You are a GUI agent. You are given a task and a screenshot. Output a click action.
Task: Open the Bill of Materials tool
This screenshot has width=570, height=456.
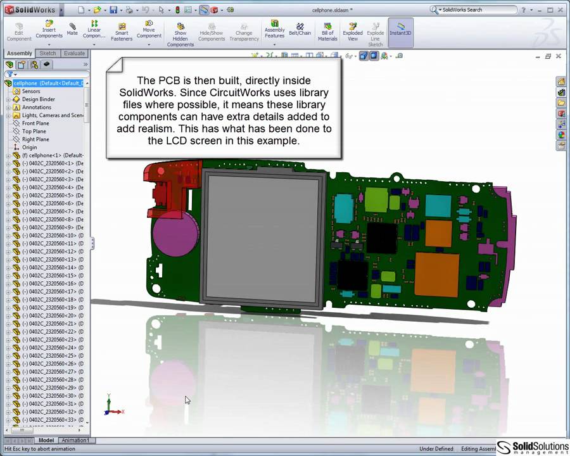(327, 32)
